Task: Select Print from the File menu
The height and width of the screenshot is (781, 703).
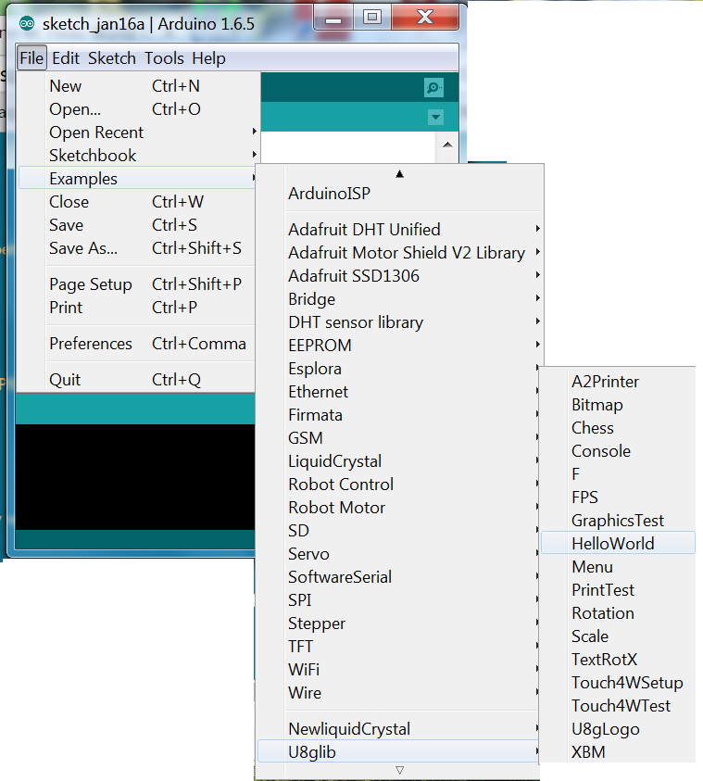Action: (x=138, y=308)
